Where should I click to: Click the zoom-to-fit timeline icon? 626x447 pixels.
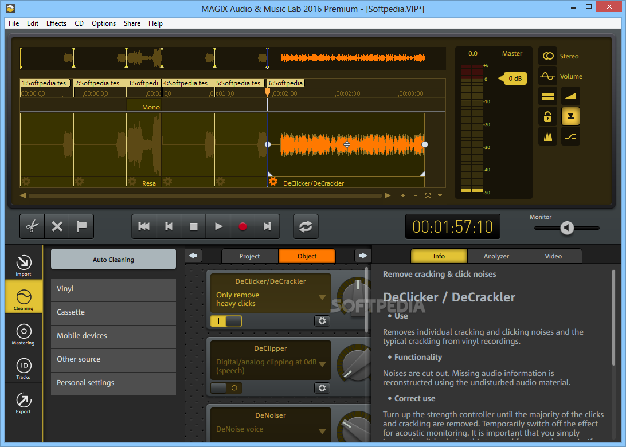[x=428, y=195]
